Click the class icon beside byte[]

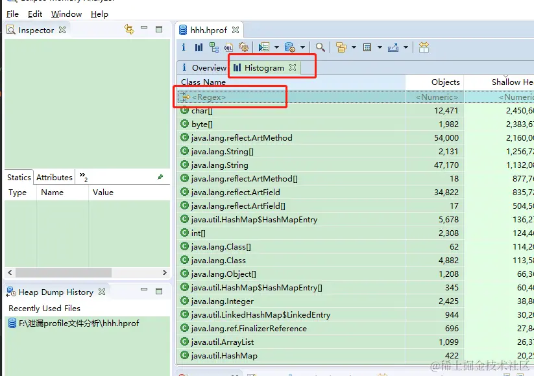tap(184, 124)
